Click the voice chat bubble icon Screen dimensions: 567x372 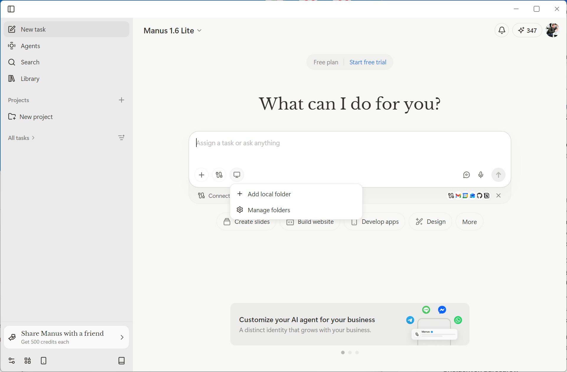[466, 175]
